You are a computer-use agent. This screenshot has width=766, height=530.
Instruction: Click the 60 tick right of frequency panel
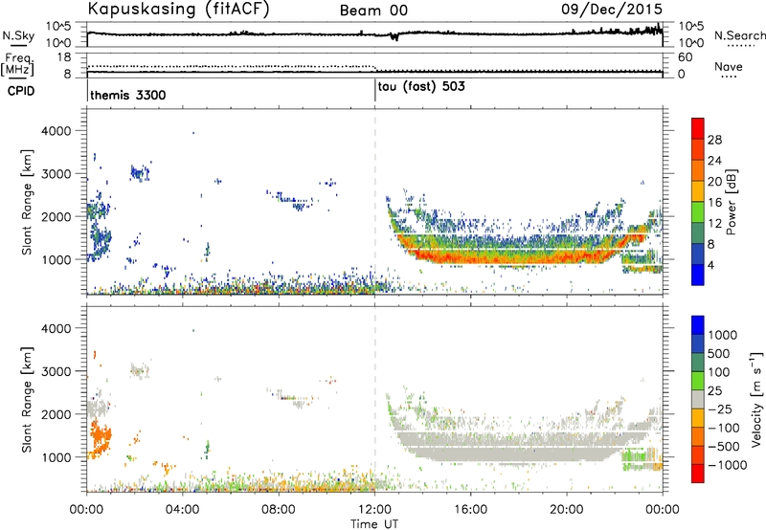[x=685, y=57]
